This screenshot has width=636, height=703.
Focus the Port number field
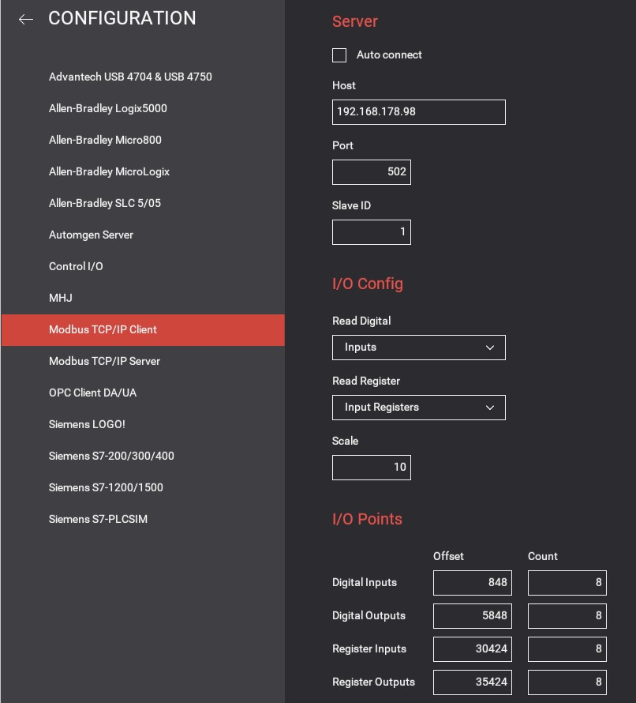(x=371, y=172)
